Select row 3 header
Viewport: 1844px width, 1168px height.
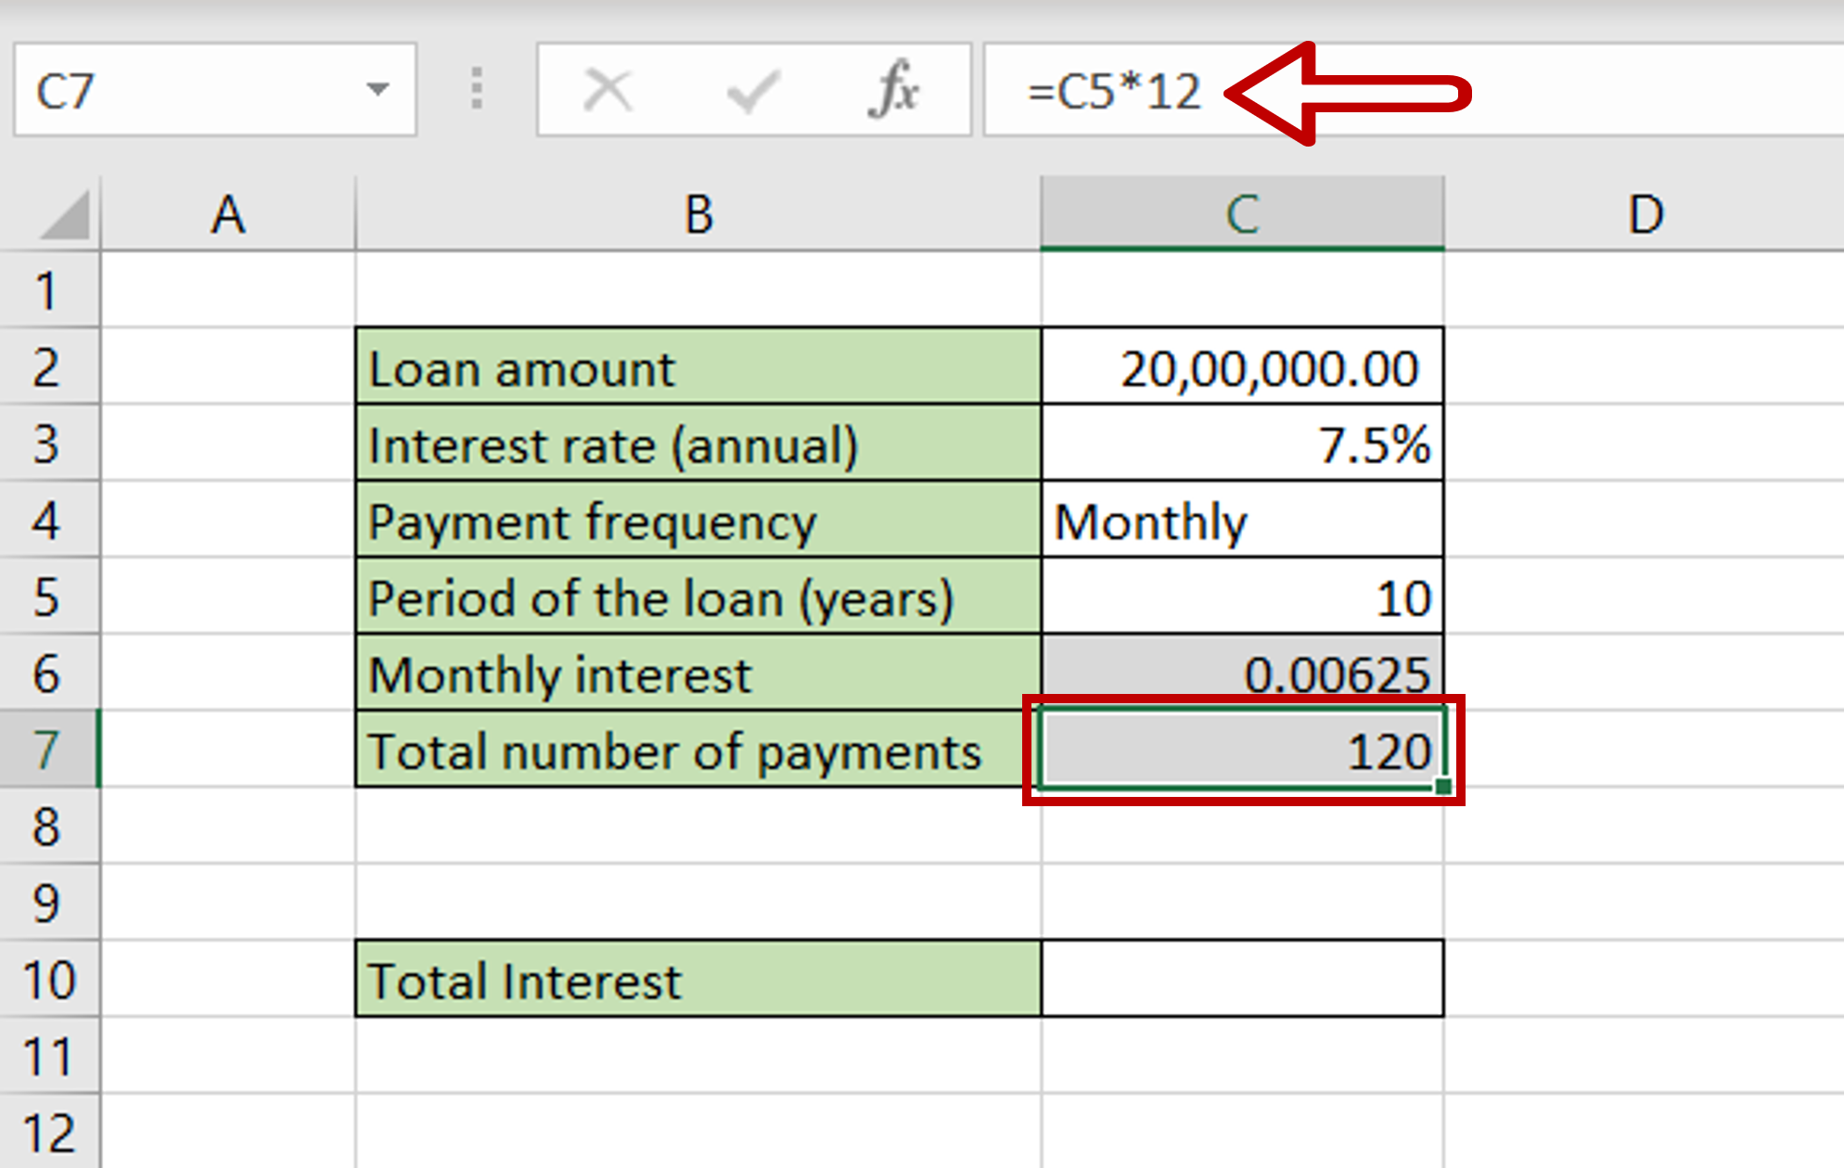point(49,443)
